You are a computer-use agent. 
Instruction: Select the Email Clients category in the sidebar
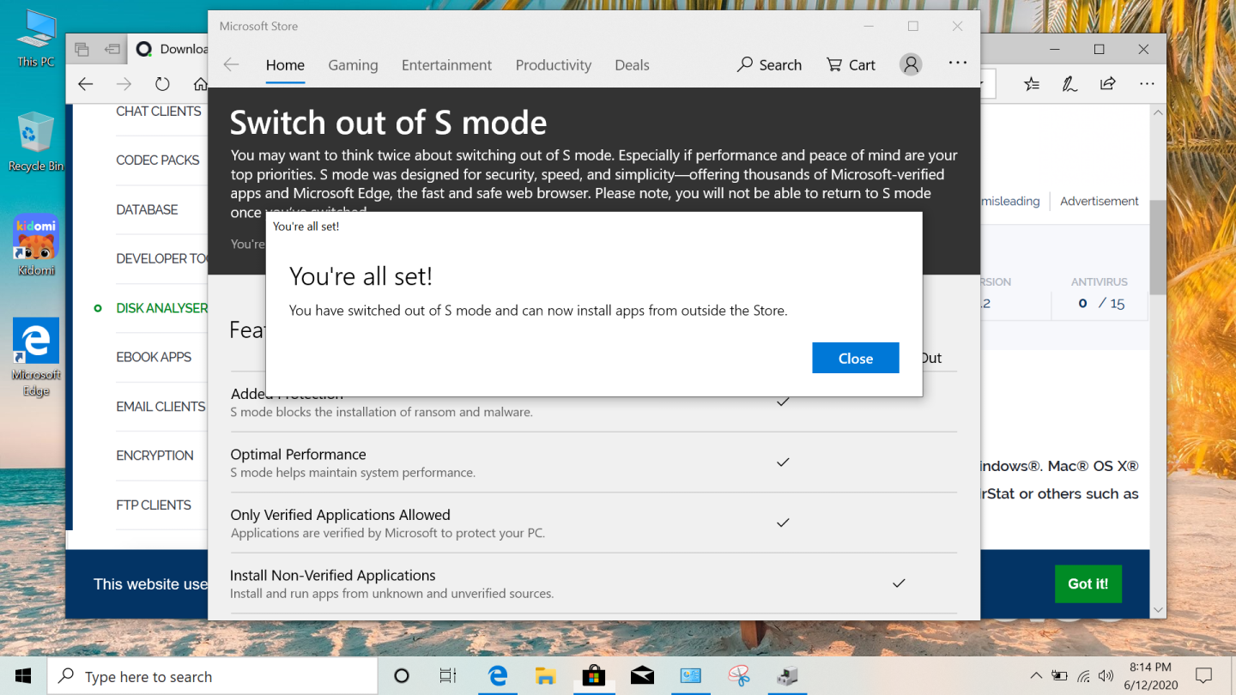pyautogui.click(x=160, y=406)
